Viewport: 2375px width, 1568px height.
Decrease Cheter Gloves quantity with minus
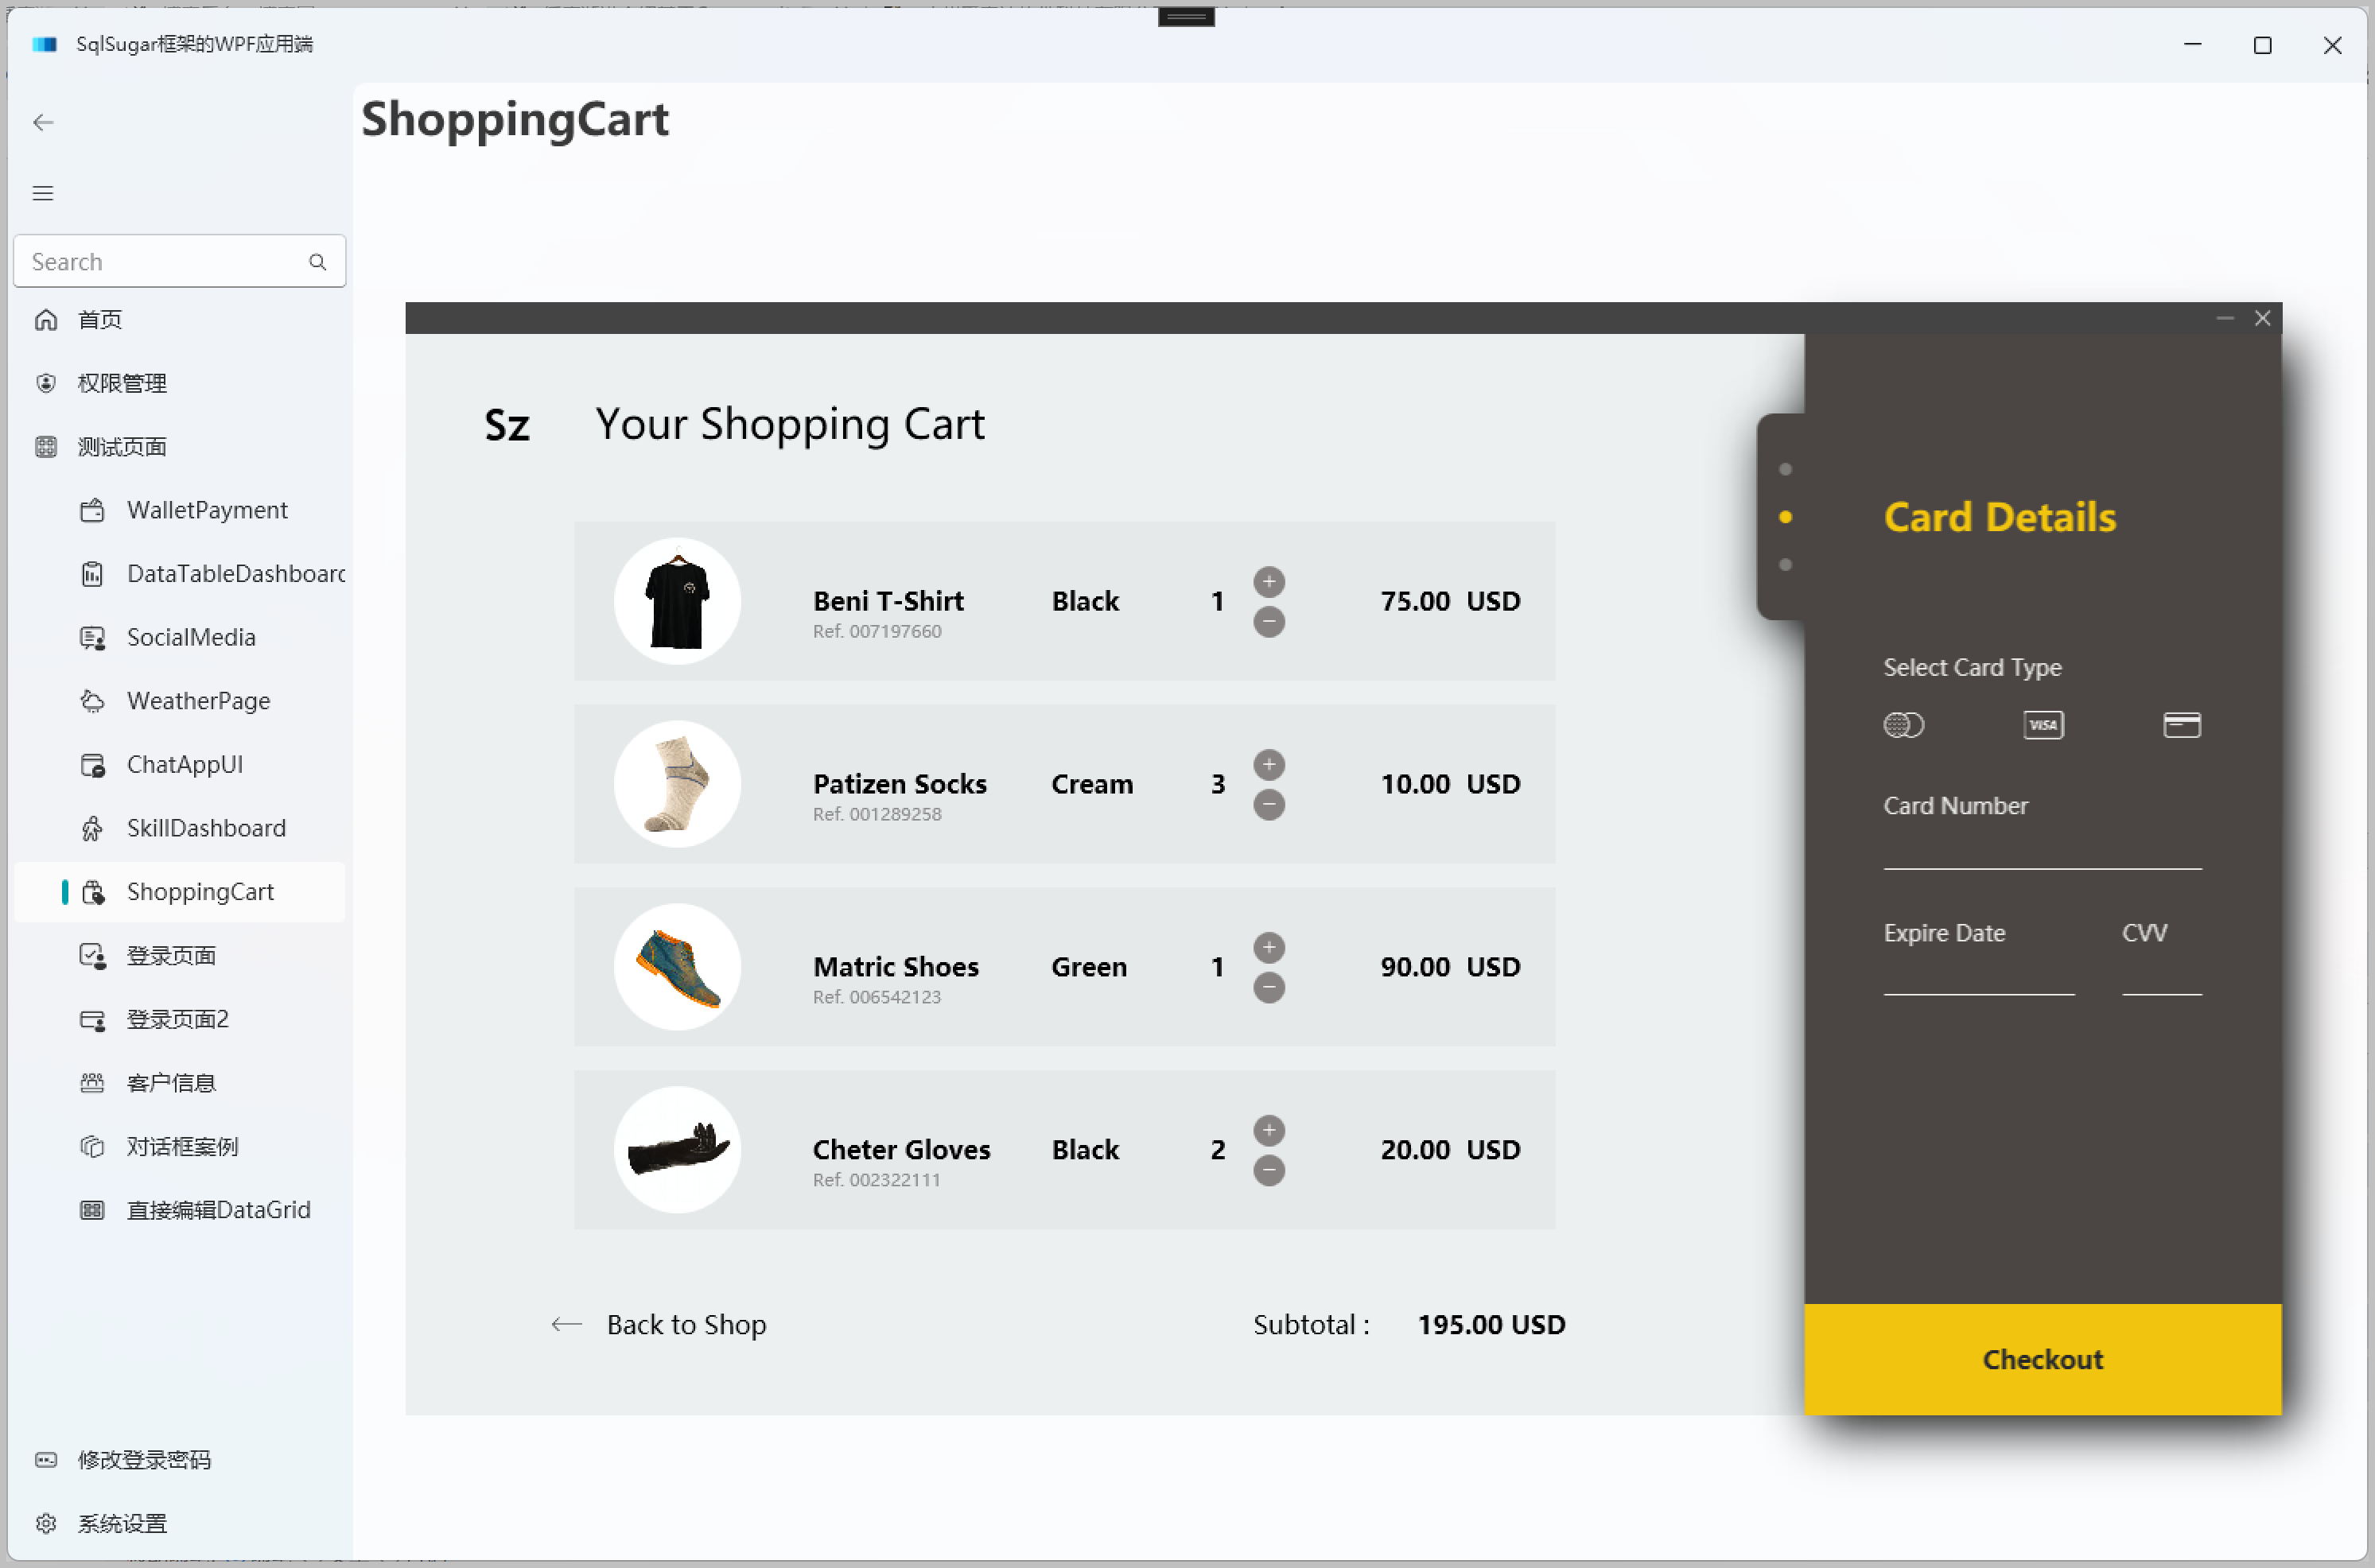pos(1269,1170)
